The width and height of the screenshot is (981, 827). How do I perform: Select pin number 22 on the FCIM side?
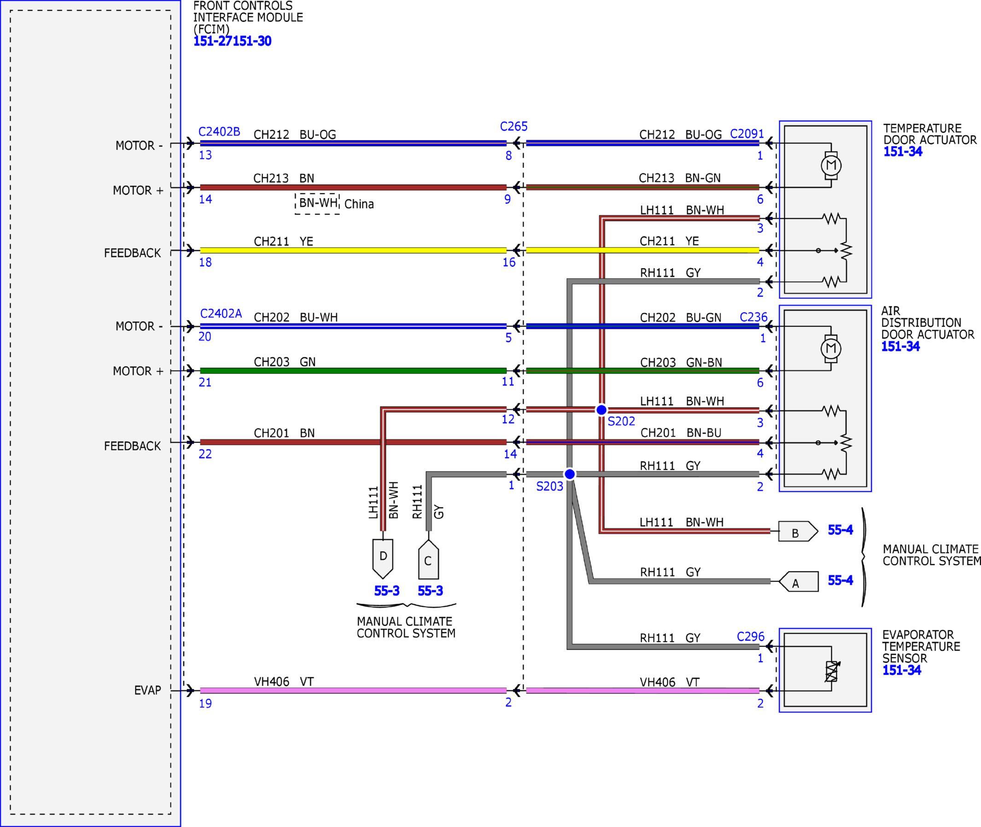205,454
